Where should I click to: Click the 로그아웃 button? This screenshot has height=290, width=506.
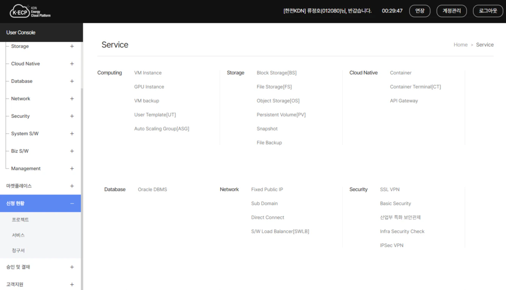click(488, 11)
